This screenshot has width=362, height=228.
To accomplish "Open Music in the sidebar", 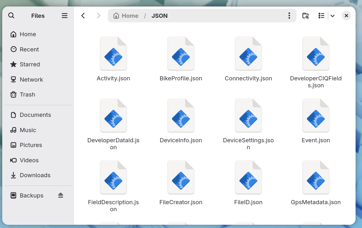I will [x=38, y=130].
